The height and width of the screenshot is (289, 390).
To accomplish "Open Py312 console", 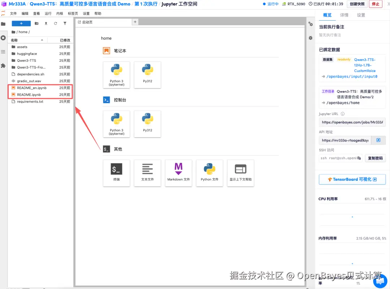I will tap(147, 124).
